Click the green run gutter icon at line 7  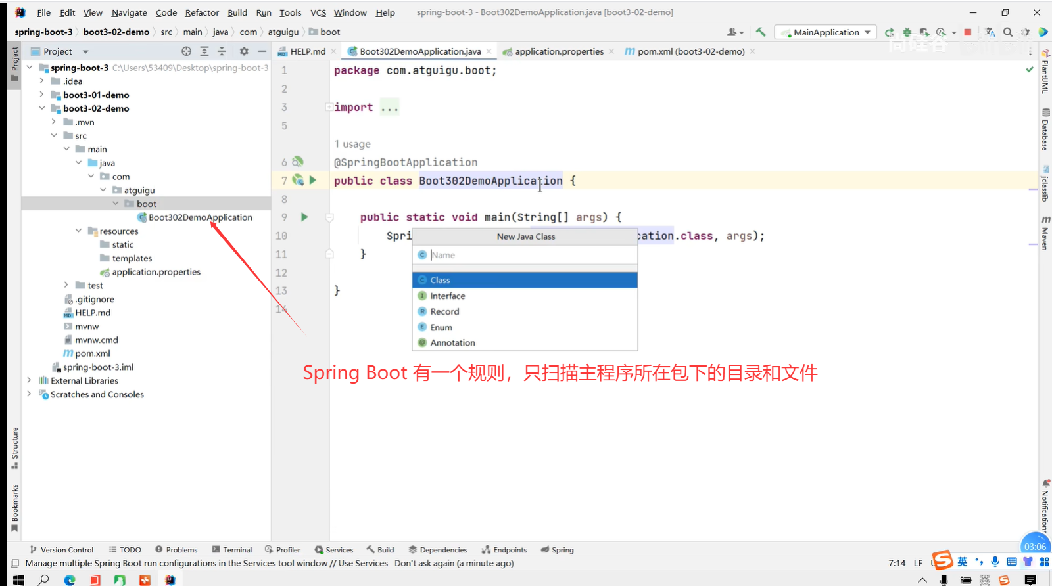[x=313, y=180]
